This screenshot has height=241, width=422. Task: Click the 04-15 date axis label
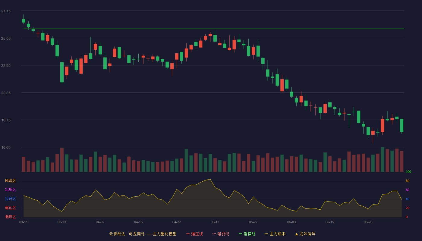pyautogui.click(x=138, y=222)
